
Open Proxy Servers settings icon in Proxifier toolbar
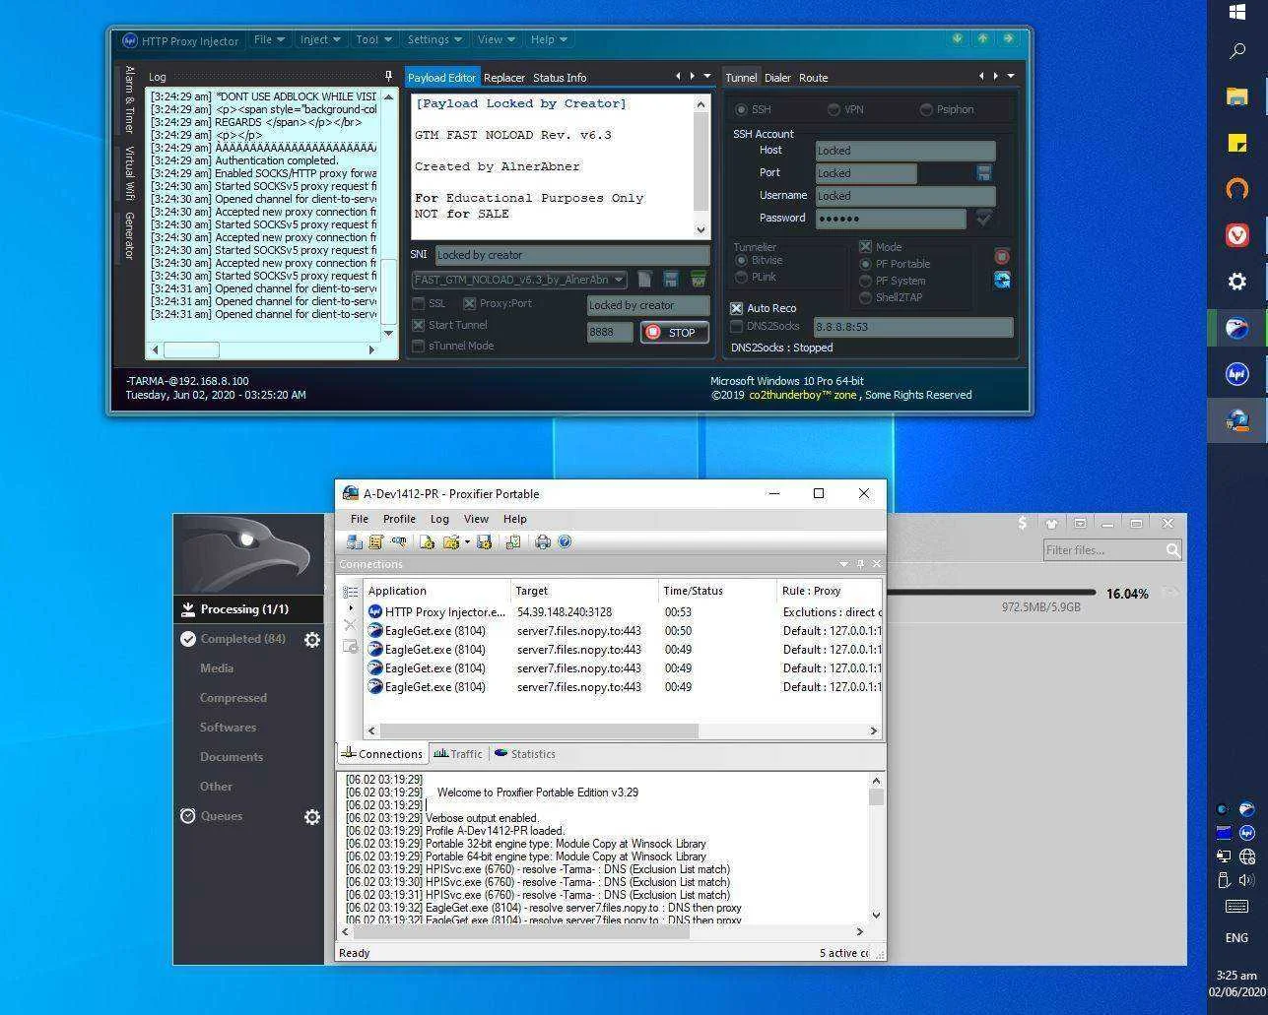click(354, 542)
